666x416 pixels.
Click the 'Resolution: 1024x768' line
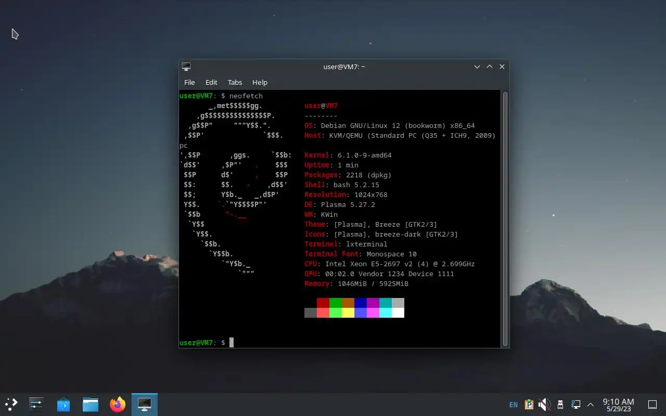coord(346,194)
